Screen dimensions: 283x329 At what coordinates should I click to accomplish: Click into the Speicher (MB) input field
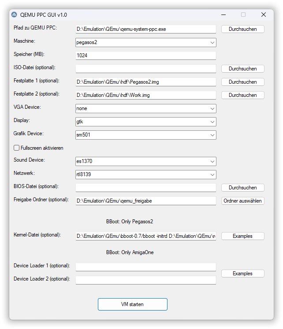(145, 56)
